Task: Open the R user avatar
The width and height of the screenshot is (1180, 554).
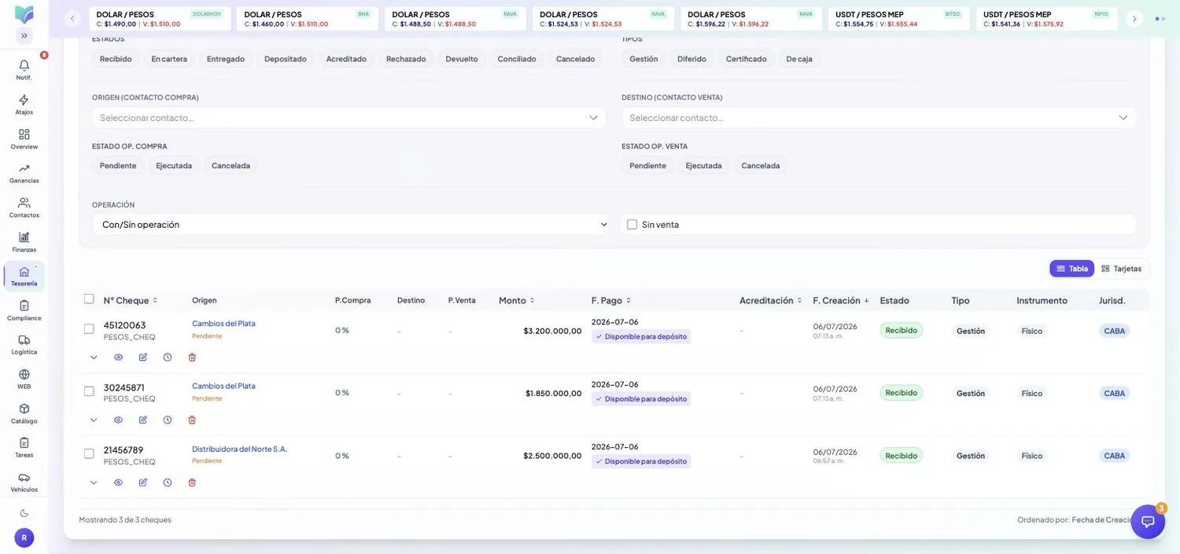Action: (24, 537)
